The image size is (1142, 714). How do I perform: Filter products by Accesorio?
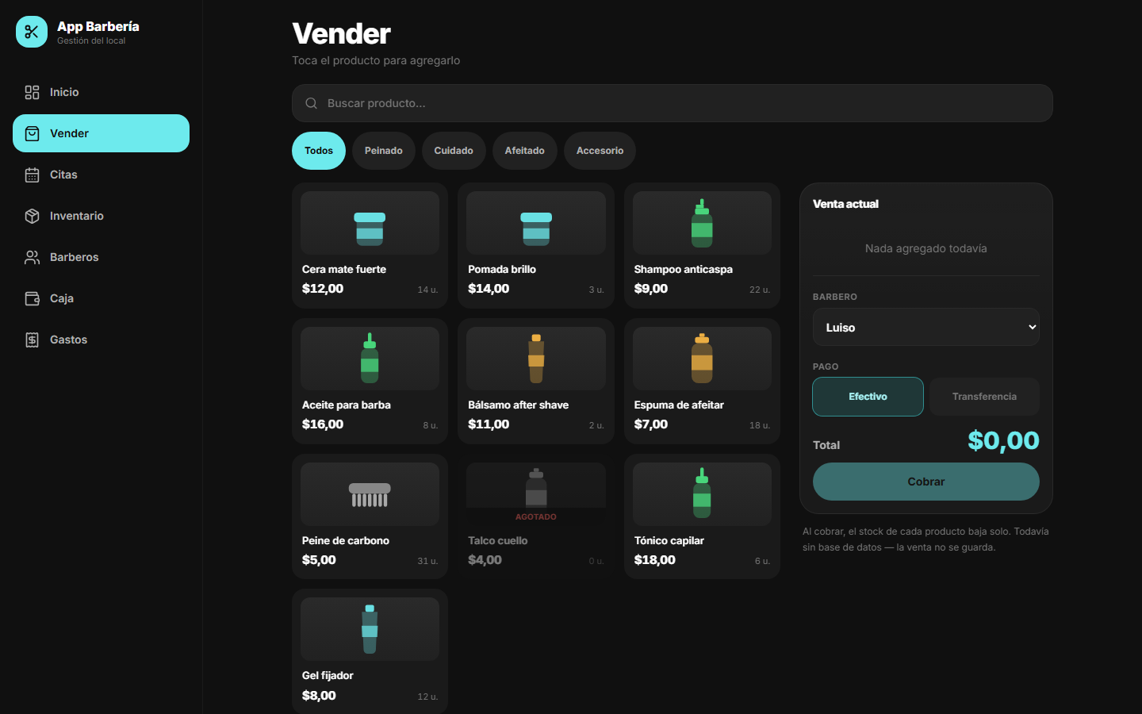pyautogui.click(x=600, y=151)
